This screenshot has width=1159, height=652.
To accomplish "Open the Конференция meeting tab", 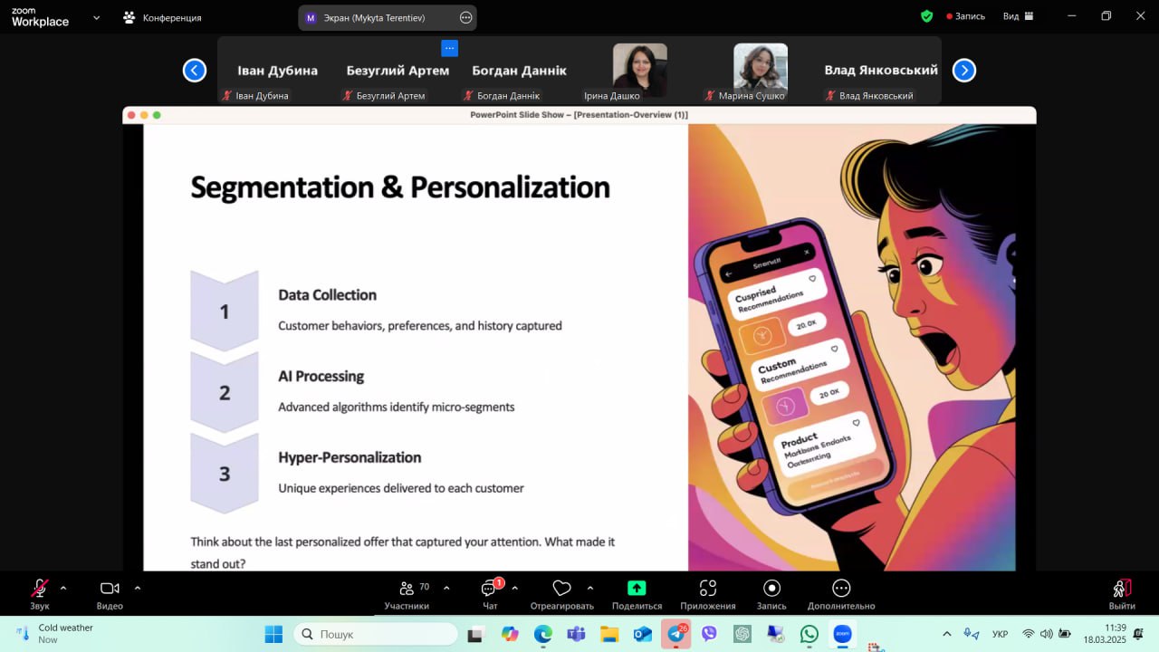I will point(162,17).
